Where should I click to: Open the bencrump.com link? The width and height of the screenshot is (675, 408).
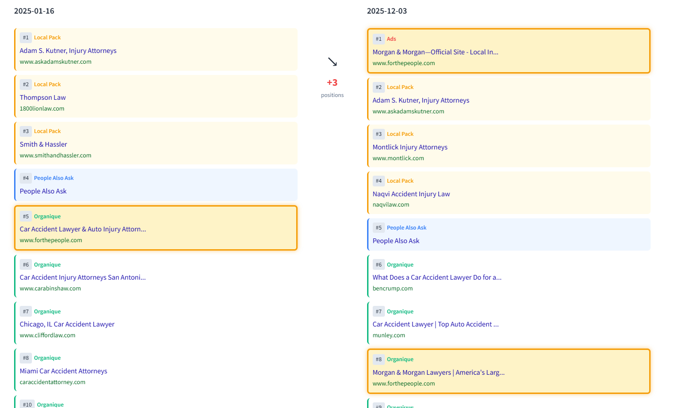[392, 288]
